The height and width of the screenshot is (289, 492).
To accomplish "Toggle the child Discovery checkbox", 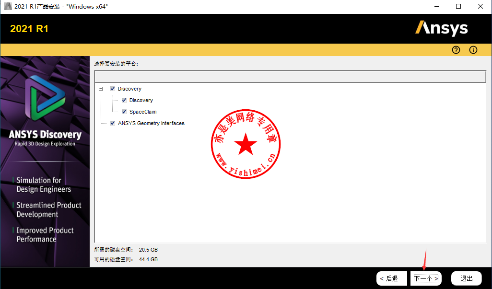I will (124, 100).
